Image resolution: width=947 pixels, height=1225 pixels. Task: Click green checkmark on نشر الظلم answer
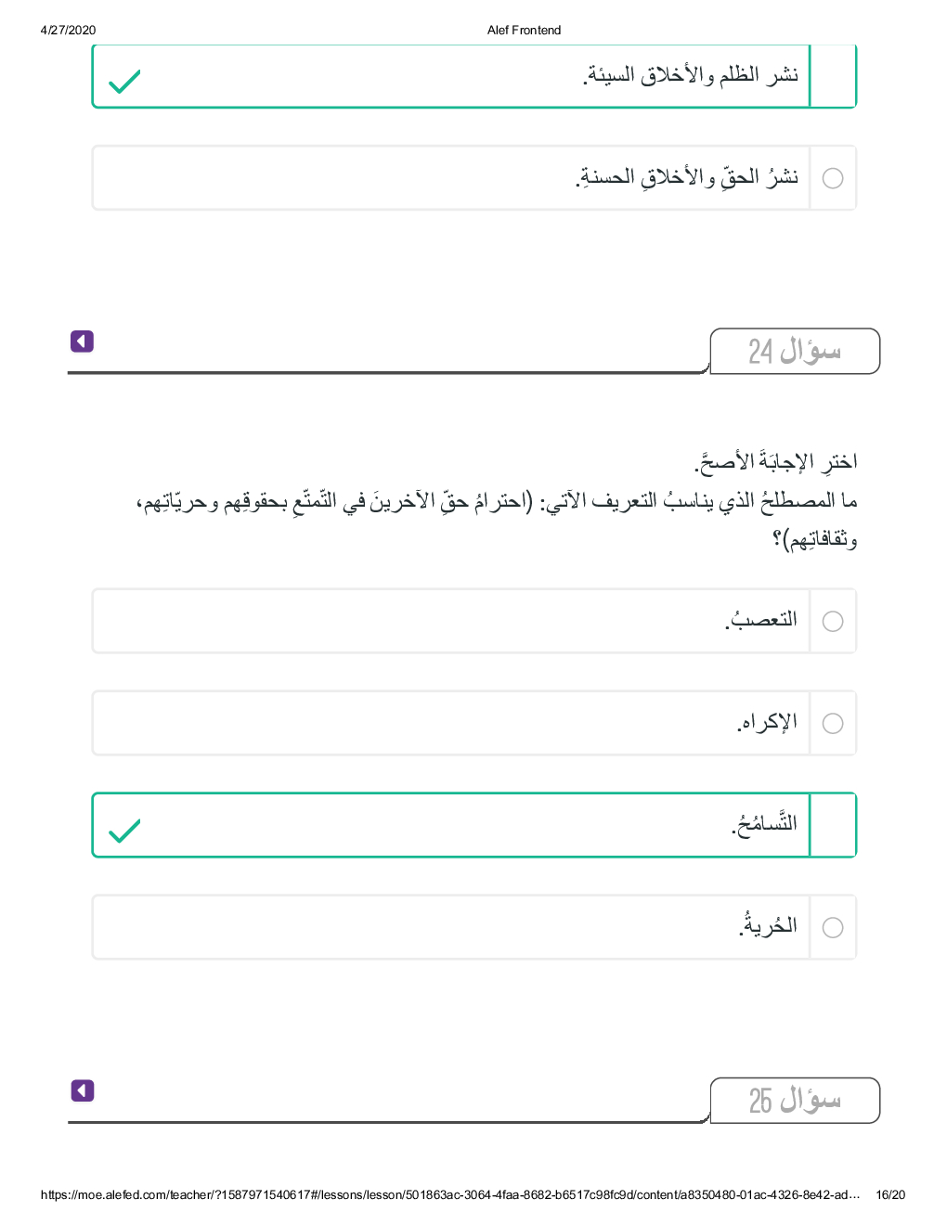coord(124,82)
